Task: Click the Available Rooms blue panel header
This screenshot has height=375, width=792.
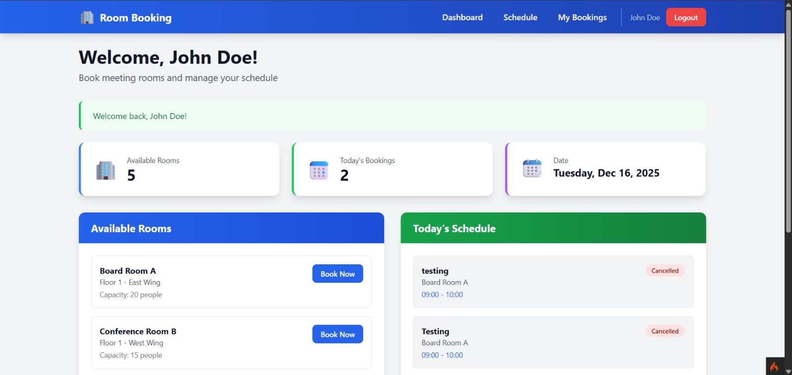Action: tap(231, 228)
